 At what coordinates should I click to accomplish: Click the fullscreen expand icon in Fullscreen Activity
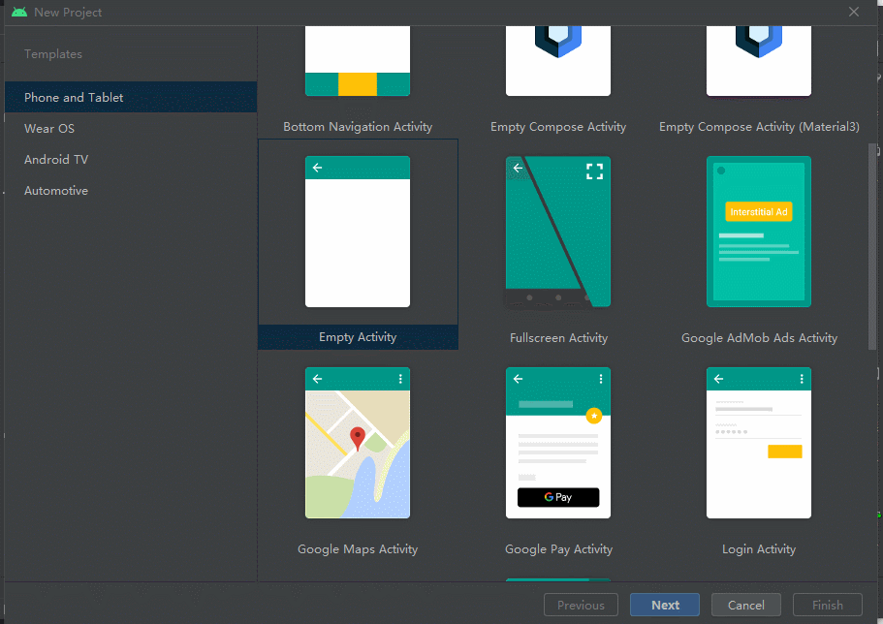[x=594, y=172]
